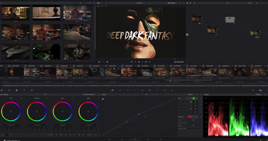Open the viewer timecode dropdown
268x141 pixels.
172,3
